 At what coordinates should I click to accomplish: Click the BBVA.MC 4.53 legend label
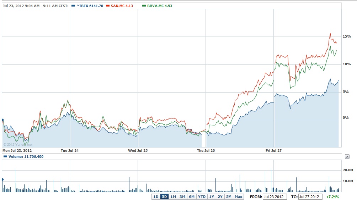coord(160,6)
